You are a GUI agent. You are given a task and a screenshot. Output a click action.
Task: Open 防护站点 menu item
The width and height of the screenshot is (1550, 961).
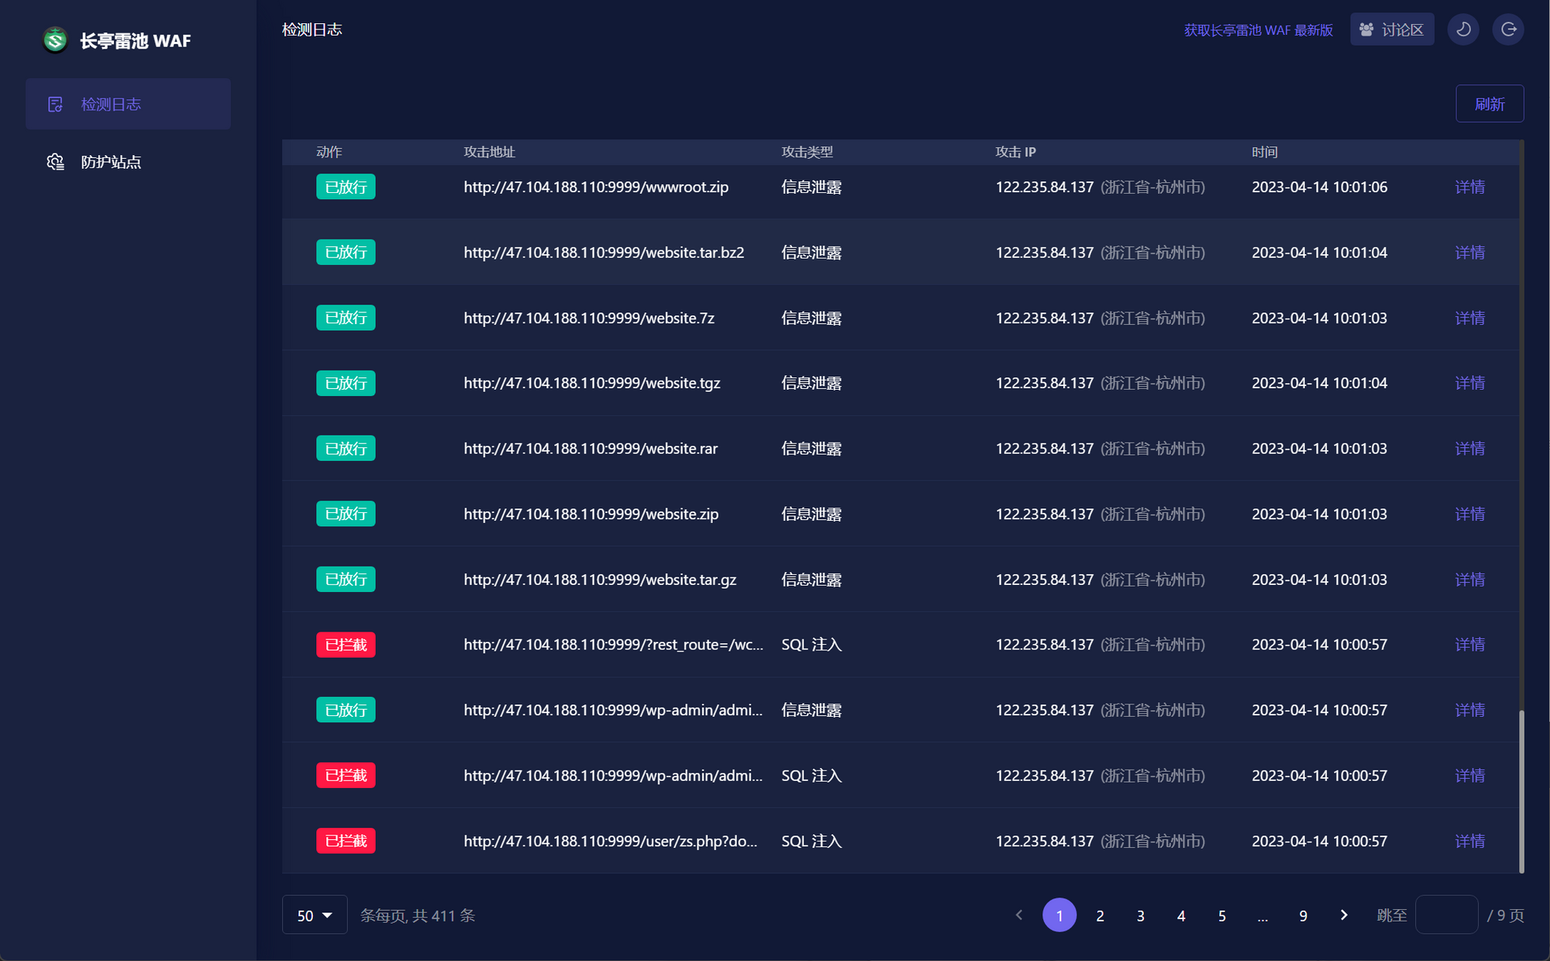tap(111, 162)
